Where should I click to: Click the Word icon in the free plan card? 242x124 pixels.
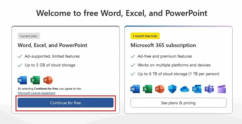tap(22, 80)
